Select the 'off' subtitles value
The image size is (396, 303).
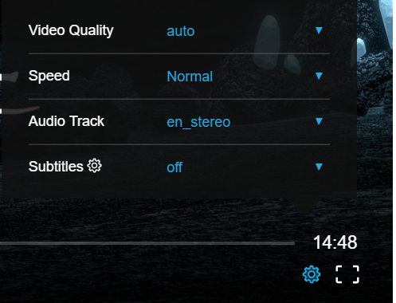pyautogui.click(x=174, y=167)
